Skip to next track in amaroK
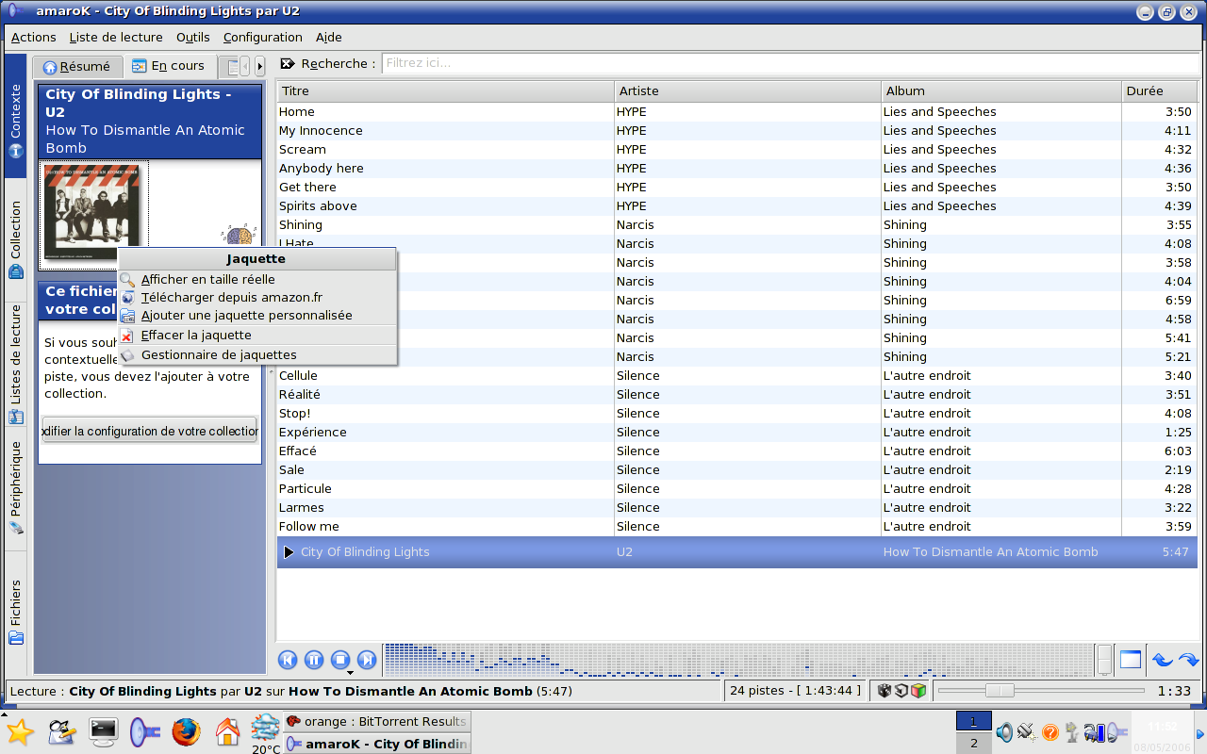Screen dimensions: 1207x754 point(368,660)
